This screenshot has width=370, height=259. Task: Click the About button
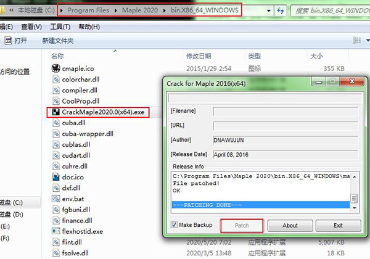click(x=290, y=226)
